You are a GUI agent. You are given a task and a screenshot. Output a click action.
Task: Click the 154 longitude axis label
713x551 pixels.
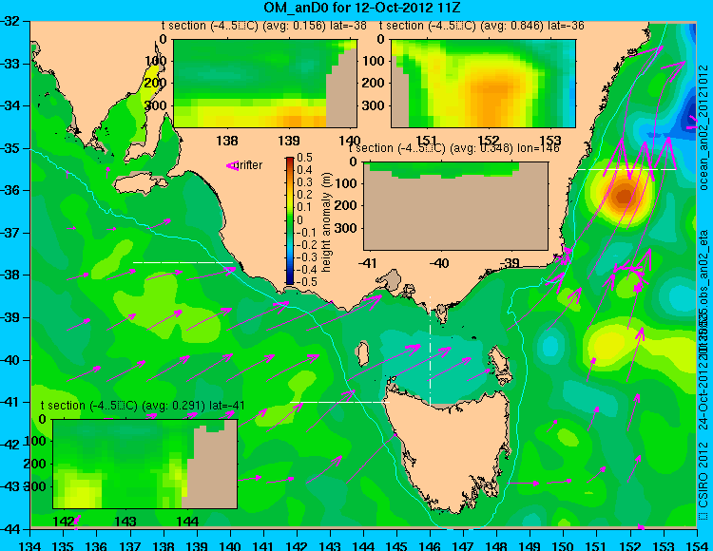[x=697, y=545]
